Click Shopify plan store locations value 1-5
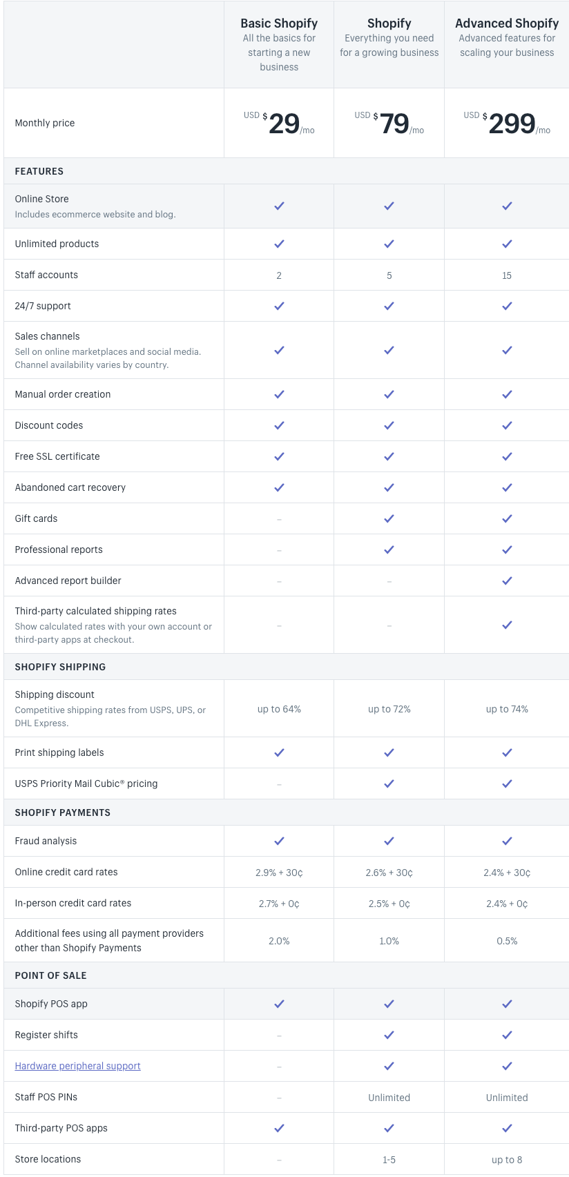Screen dimensions: 569x1177 click(x=389, y=1160)
